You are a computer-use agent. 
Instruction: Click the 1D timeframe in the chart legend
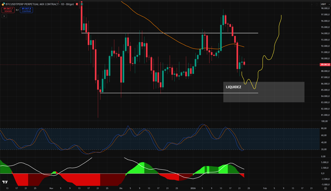(x=62, y=4)
